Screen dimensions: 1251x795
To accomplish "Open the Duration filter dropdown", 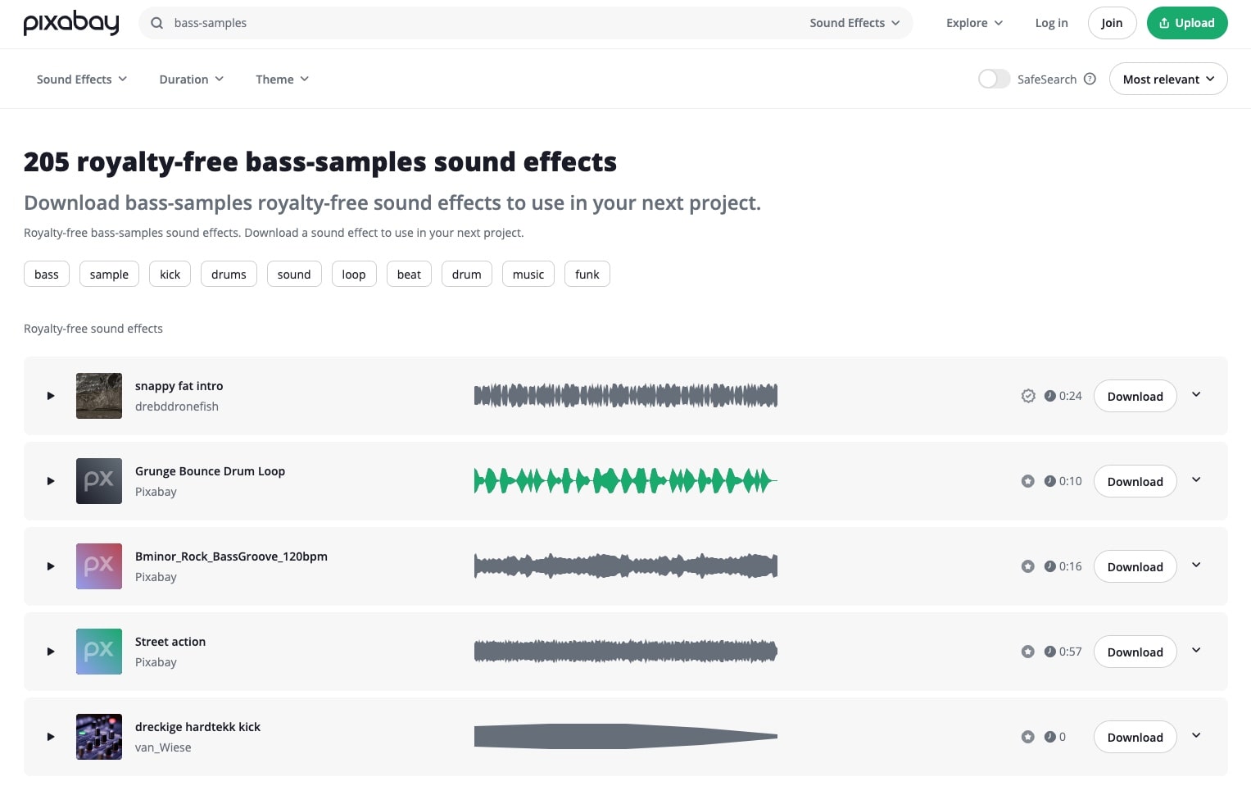I will point(190,79).
